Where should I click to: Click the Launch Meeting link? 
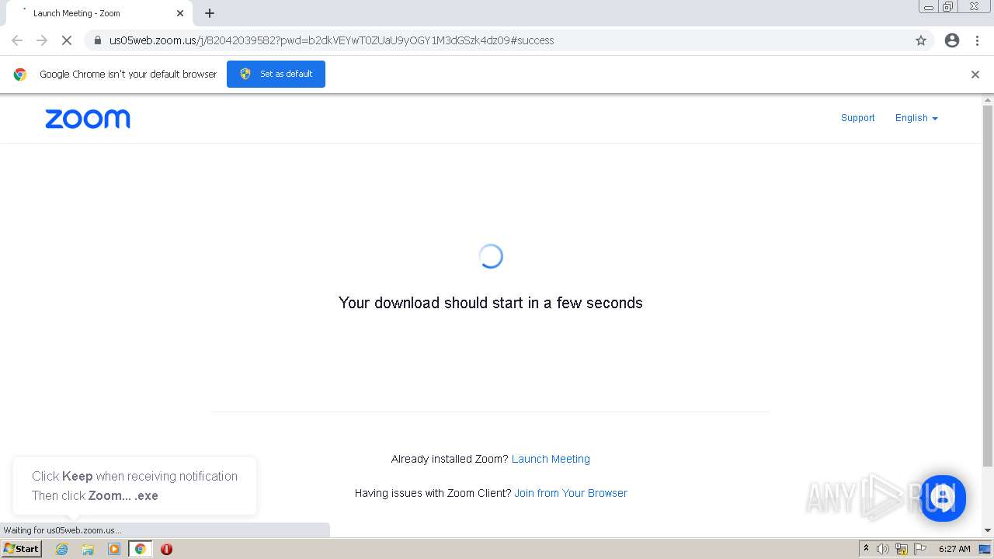coord(551,459)
